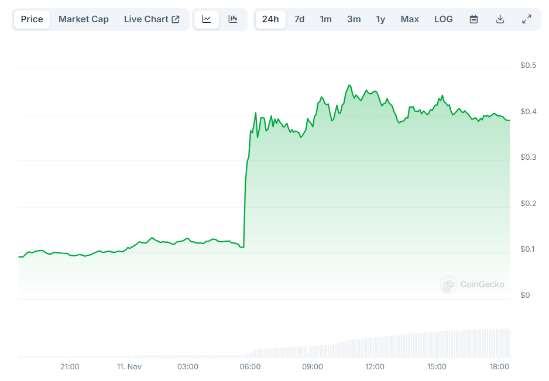Viewport: 549px width, 381px height.
Task: Click the 06:00 time axis label
Action: [x=250, y=366]
